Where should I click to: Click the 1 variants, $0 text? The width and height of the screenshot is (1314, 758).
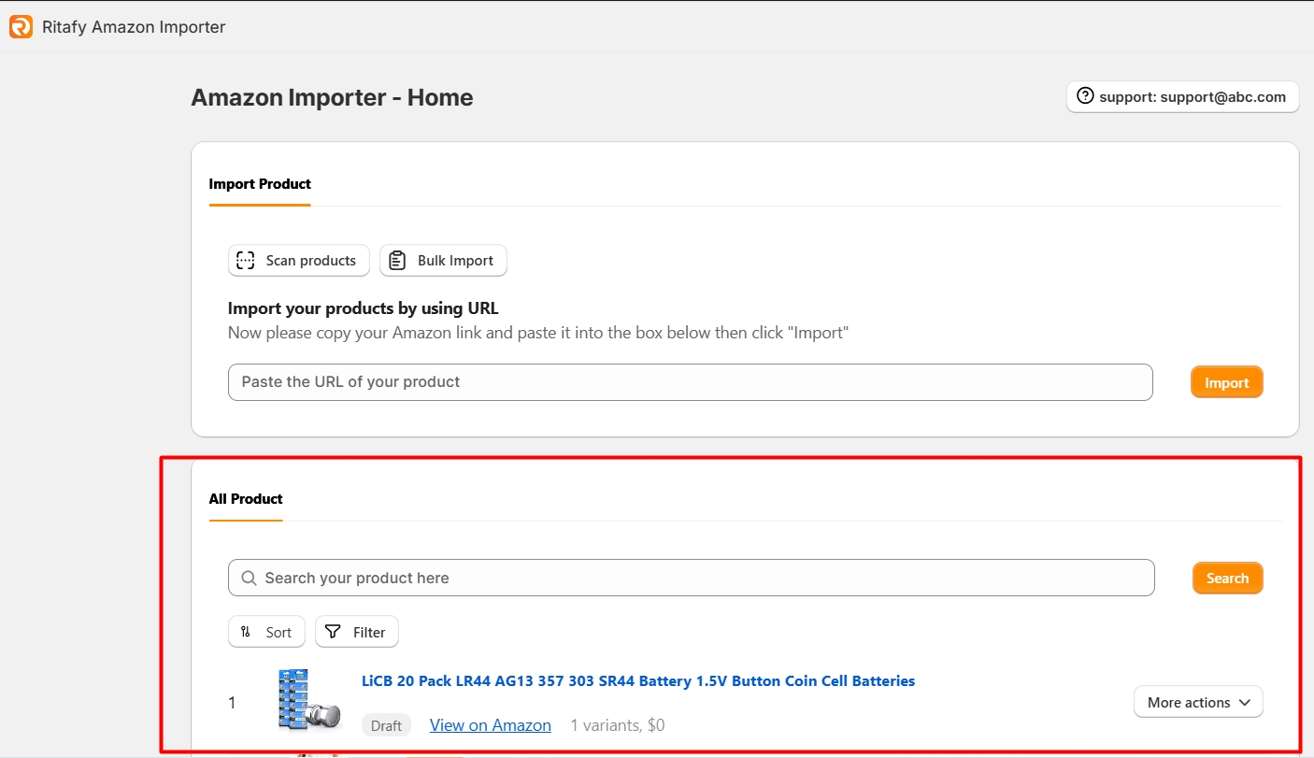point(617,725)
